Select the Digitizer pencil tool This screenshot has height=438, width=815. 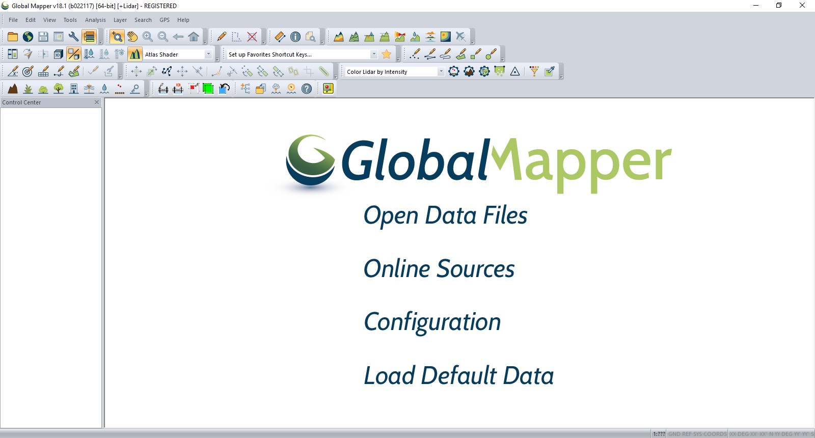click(222, 37)
